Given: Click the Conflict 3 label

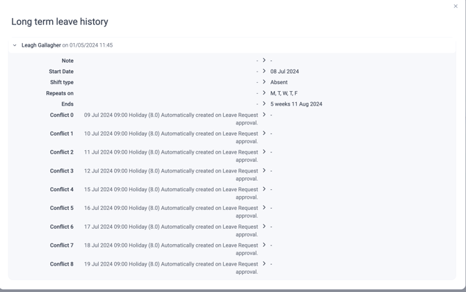Looking at the screenshot, I should coord(61,171).
